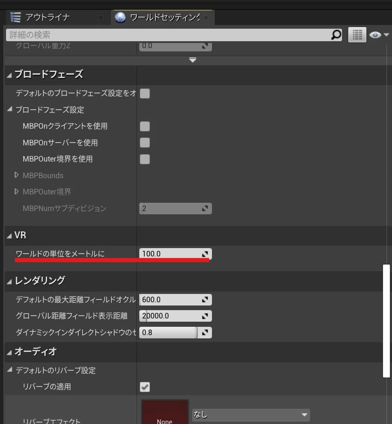This screenshot has height=424, width=392.
Task: Enable MBPOnサーバーを使用 checkbox
Action: point(145,143)
